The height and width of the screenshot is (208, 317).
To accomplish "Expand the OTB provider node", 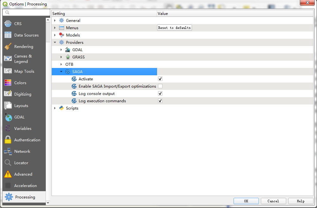I will tap(61, 64).
